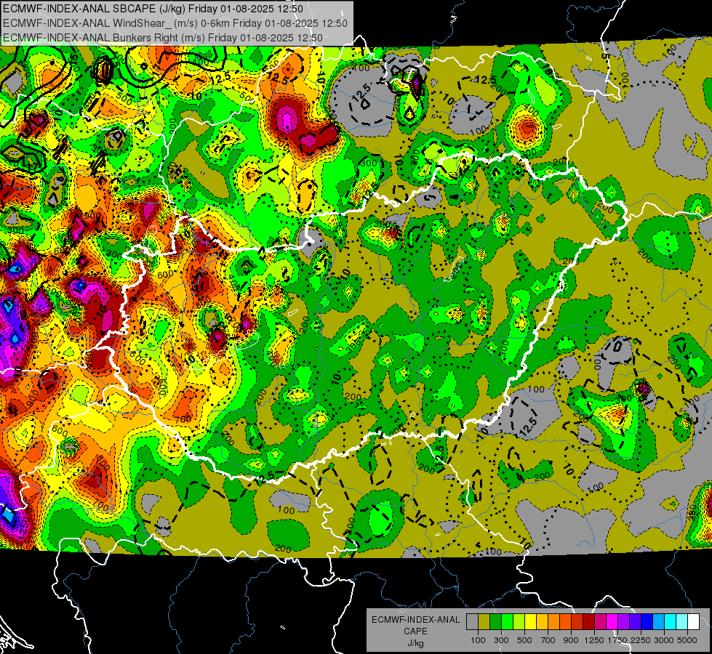Image resolution: width=712 pixels, height=654 pixels.
Task: Select the yellow-green legend swatch
Action: tap(519, 622)
